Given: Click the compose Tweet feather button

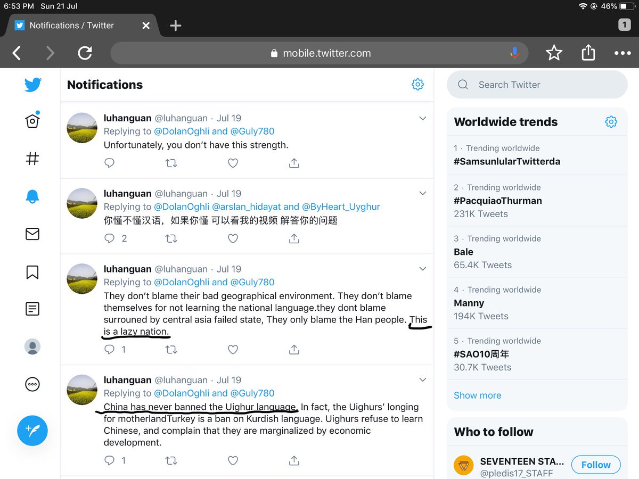Looking at the screenshot, I should [32, 431].
